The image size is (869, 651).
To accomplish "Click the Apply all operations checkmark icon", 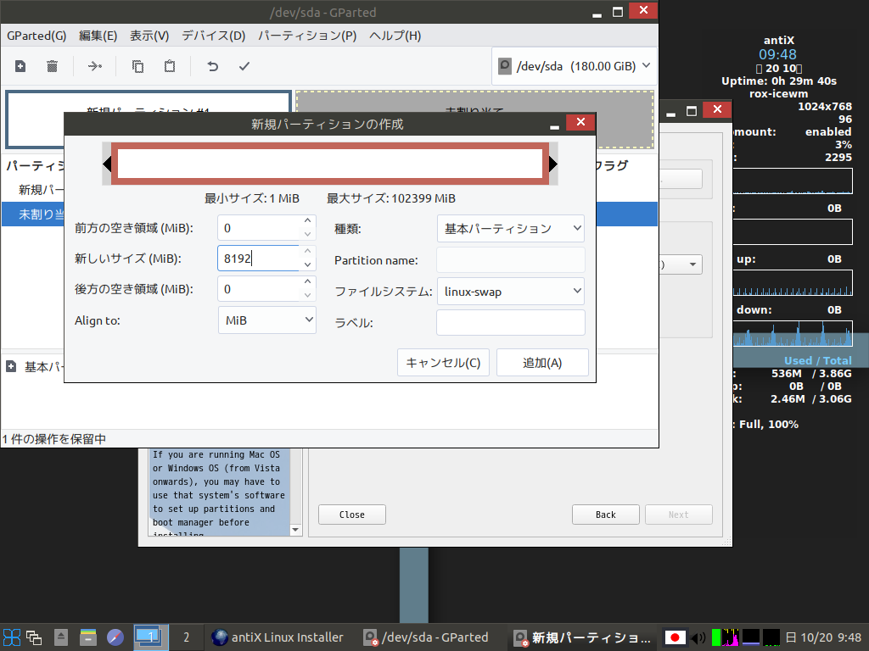I will (244, 66).
